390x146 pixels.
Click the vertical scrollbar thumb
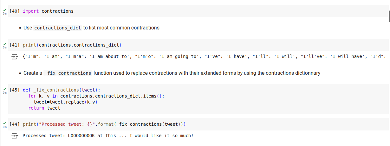tap(389, 16)
